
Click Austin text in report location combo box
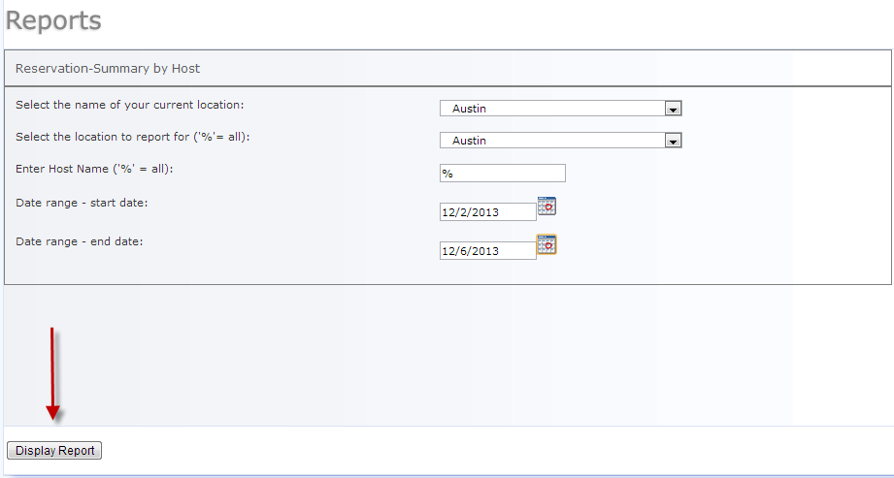click(x=470, y=141)
